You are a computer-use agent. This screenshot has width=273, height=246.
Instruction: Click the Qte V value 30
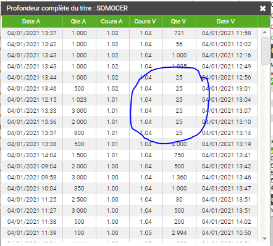click(179, 200)
